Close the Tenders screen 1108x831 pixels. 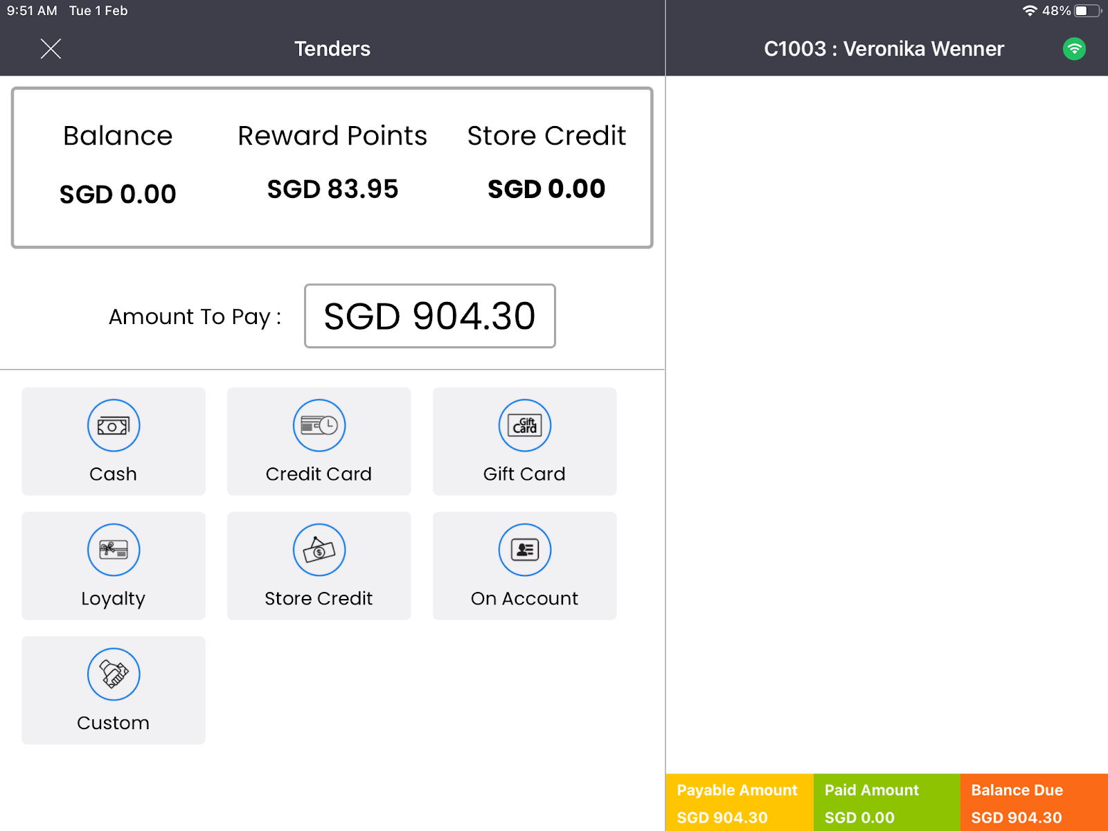[51, 49]
